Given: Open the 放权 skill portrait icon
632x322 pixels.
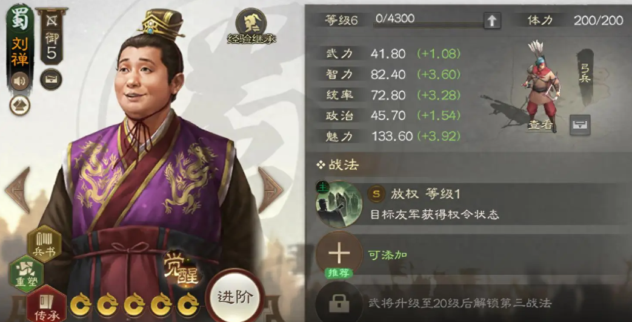Looking at the screenshot, I should click(339, 204).
